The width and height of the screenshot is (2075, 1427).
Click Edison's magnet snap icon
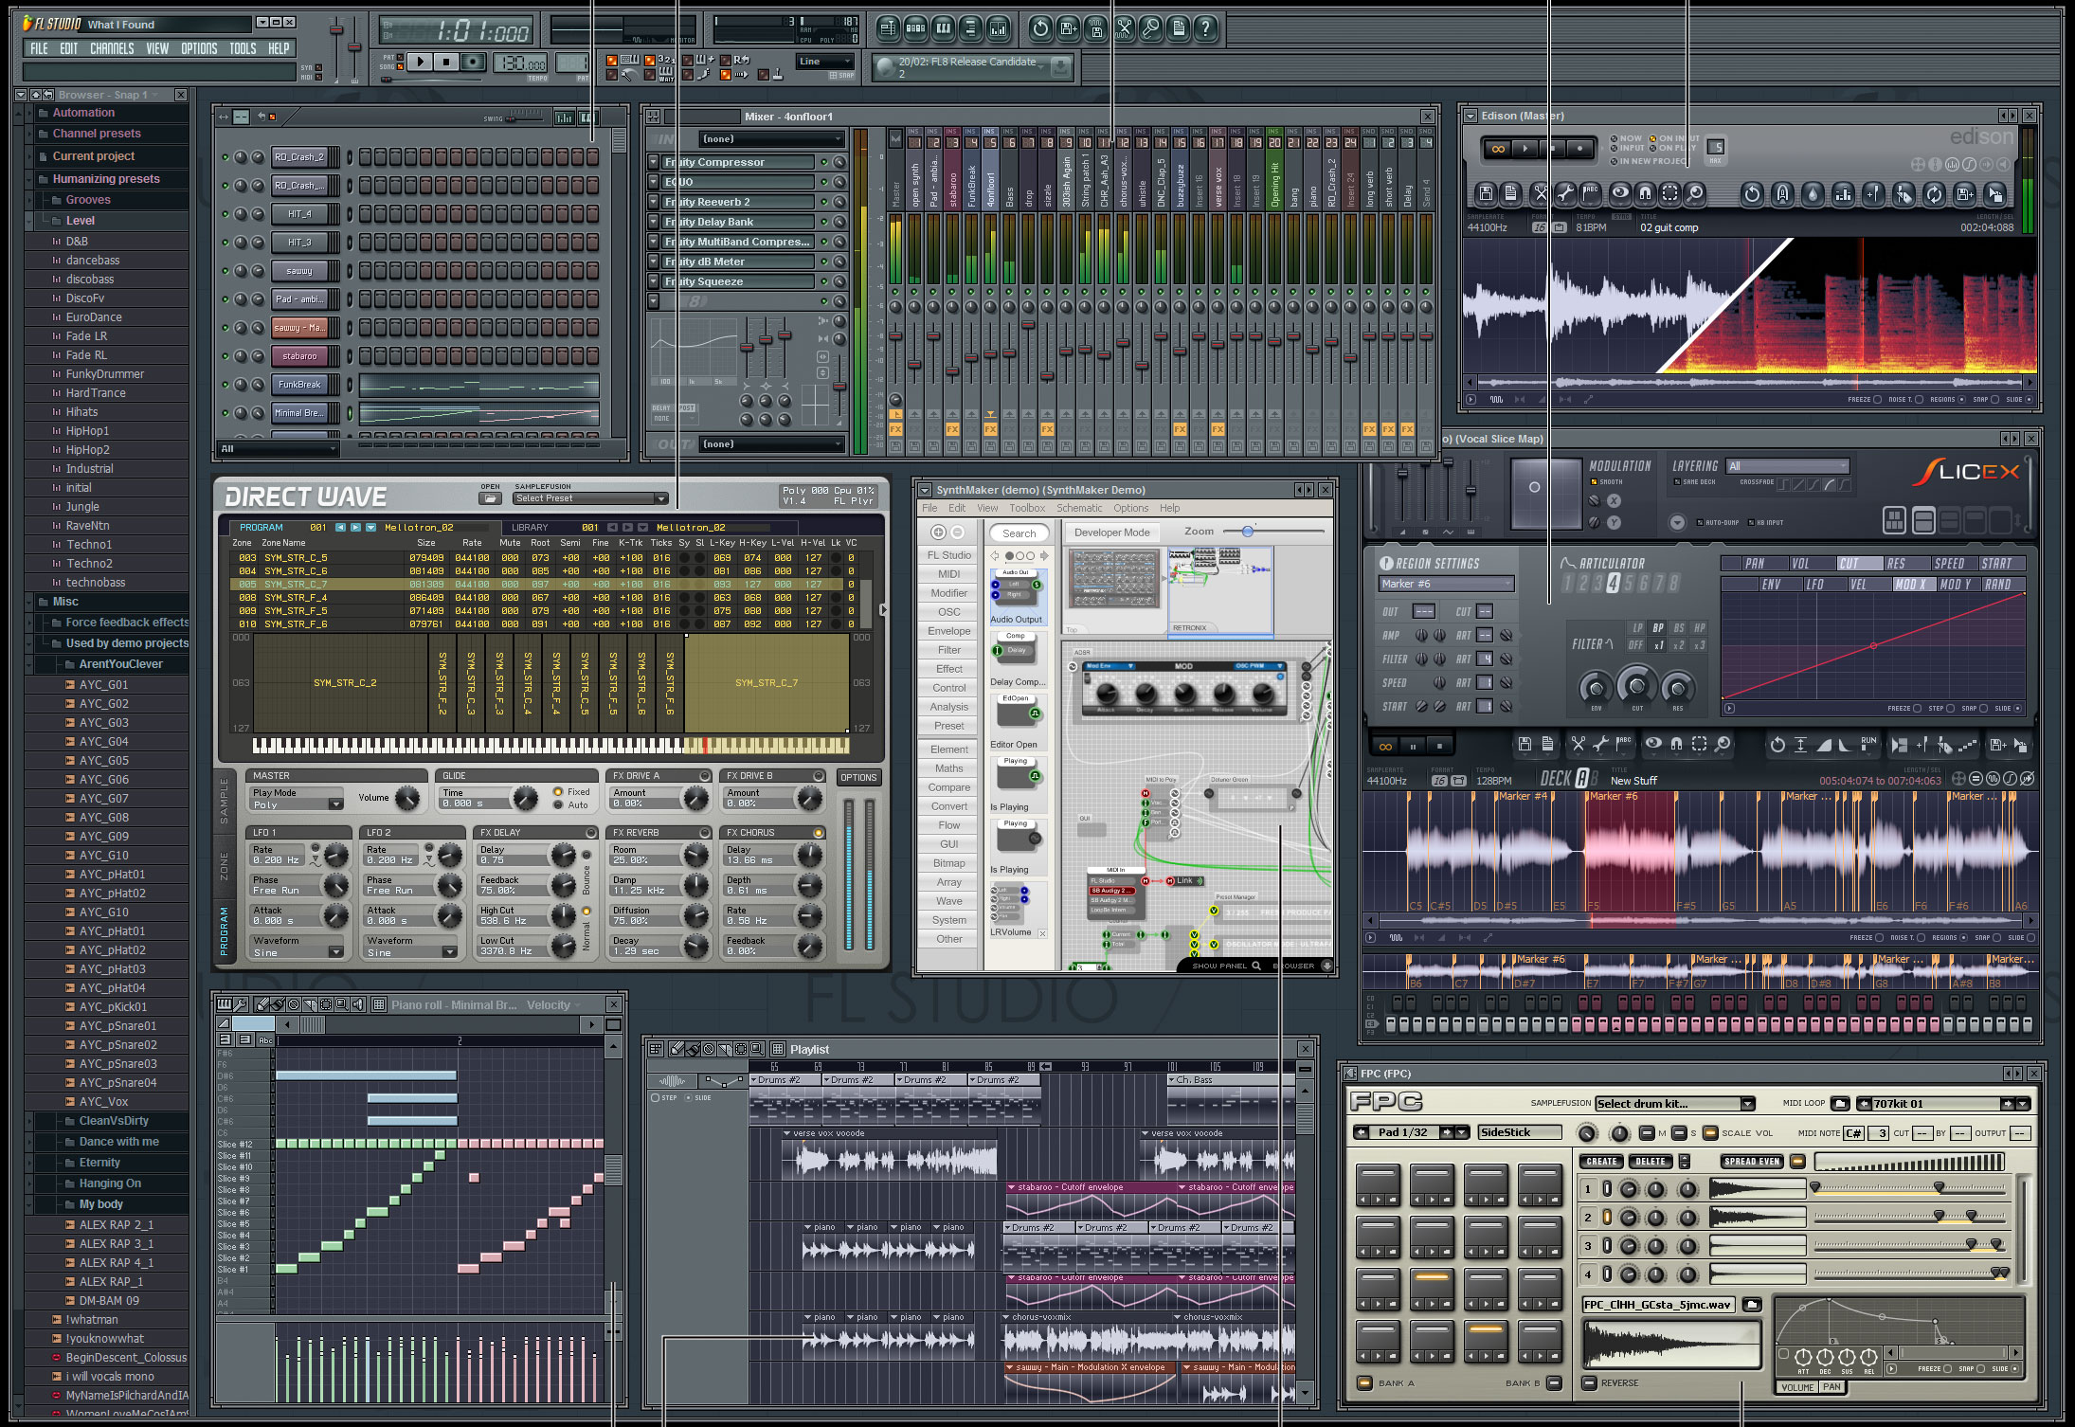[1645, 194]
